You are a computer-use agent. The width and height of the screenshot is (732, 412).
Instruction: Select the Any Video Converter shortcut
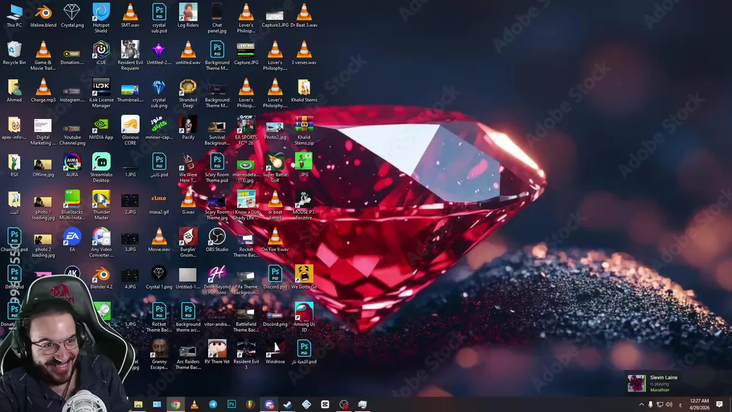point(101,243)
